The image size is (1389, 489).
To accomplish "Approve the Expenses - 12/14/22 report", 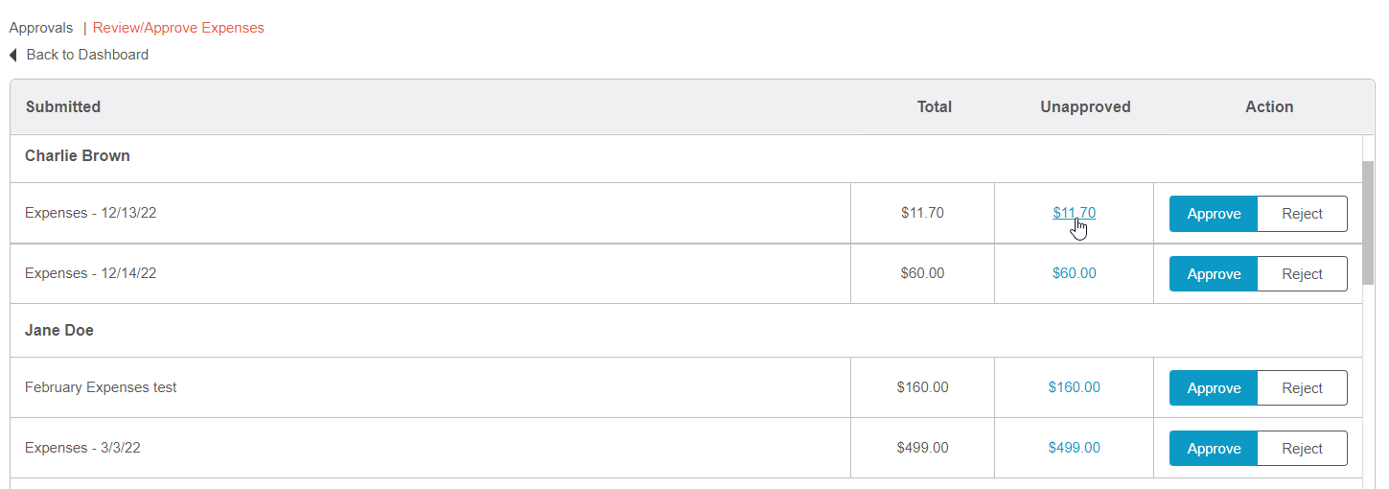I will click(1214, 274).
